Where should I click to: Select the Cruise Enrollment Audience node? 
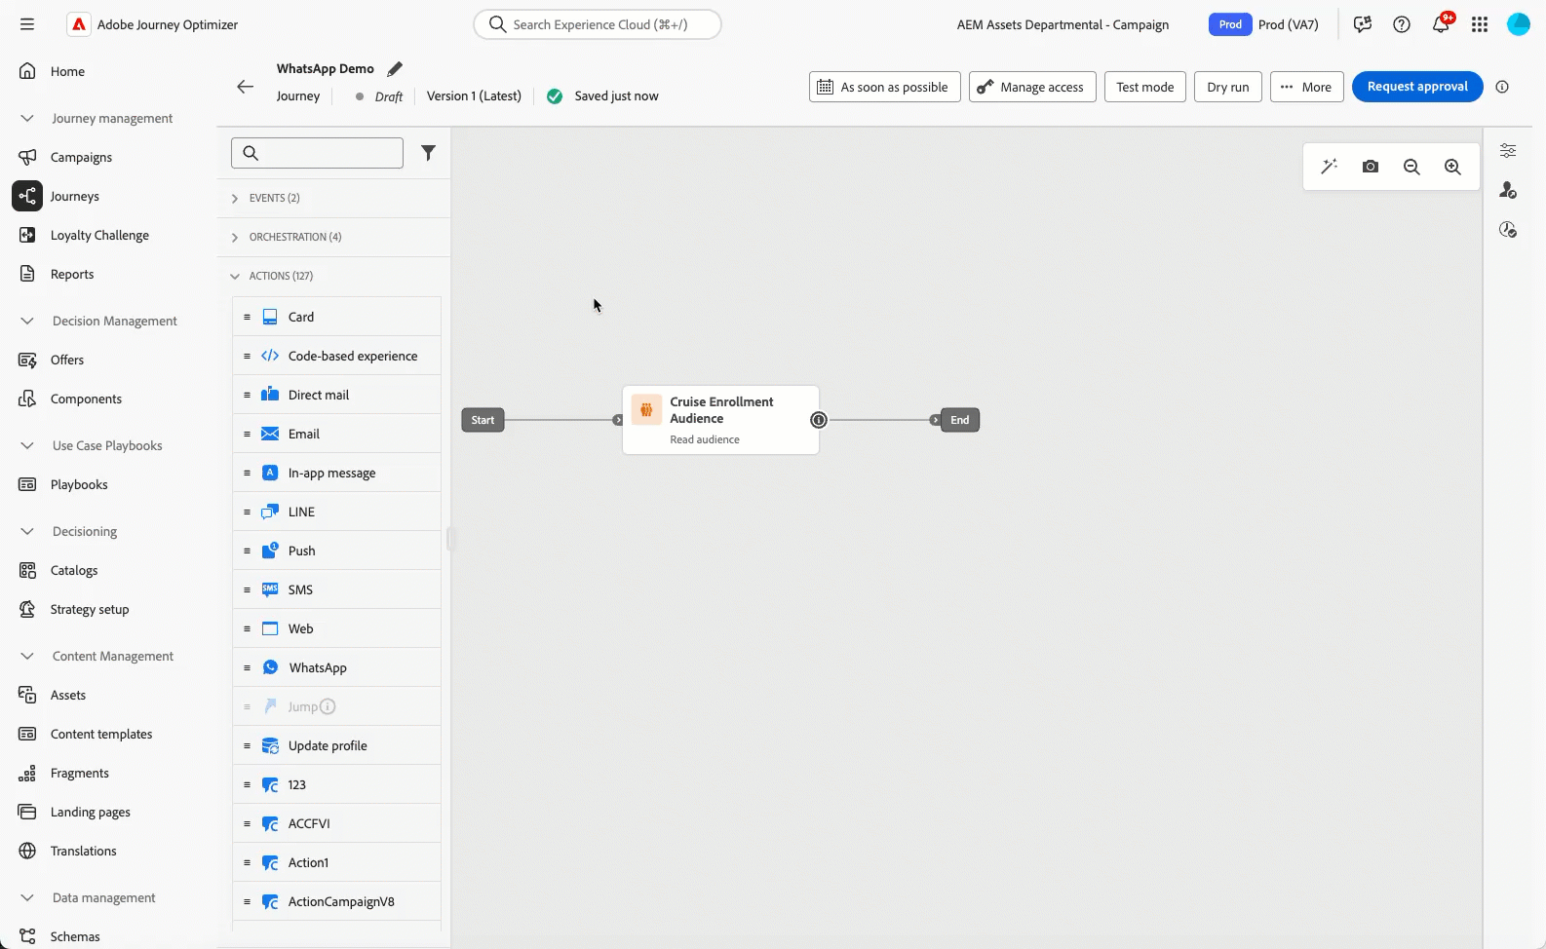(x=720, y=420)
